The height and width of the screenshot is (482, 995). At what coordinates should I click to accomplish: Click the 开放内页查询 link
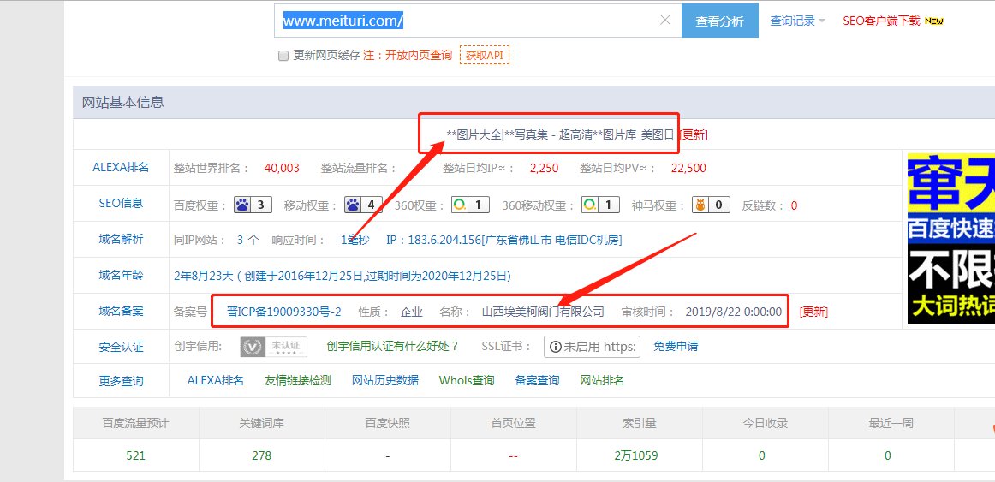(x=418, y=55)
